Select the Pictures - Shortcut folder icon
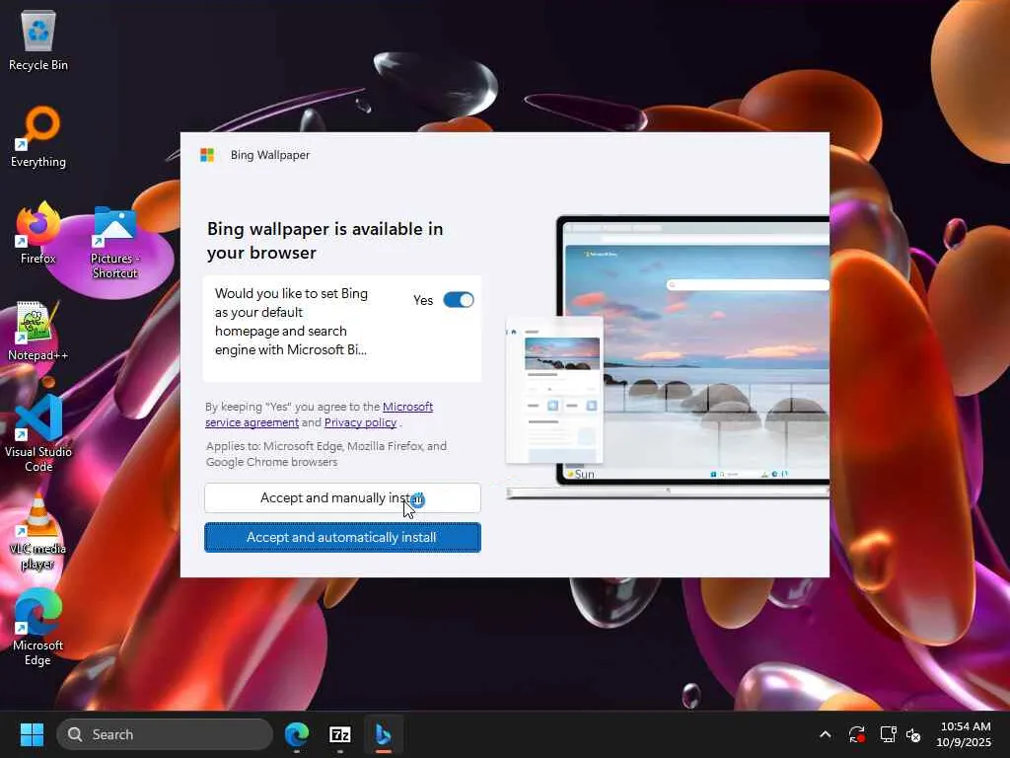Image resolution: width=1010 pixels, height=758 pixels. pos(114,243)
